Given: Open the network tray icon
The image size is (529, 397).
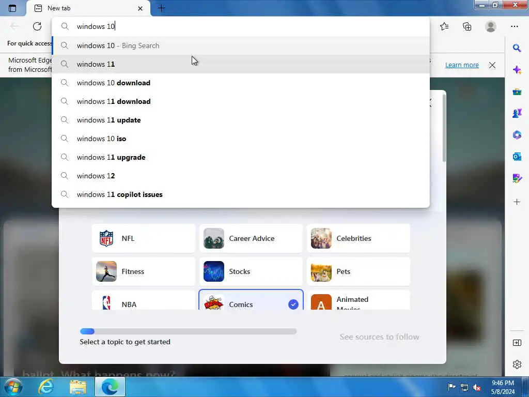Looking at the screenshot, I should (x=464, y=387).
